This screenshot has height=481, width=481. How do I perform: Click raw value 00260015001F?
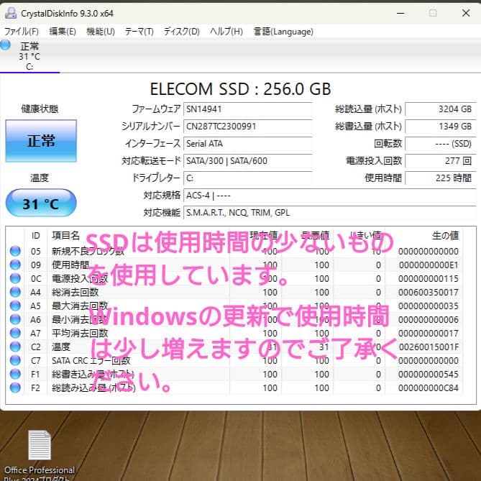[429, 347]
